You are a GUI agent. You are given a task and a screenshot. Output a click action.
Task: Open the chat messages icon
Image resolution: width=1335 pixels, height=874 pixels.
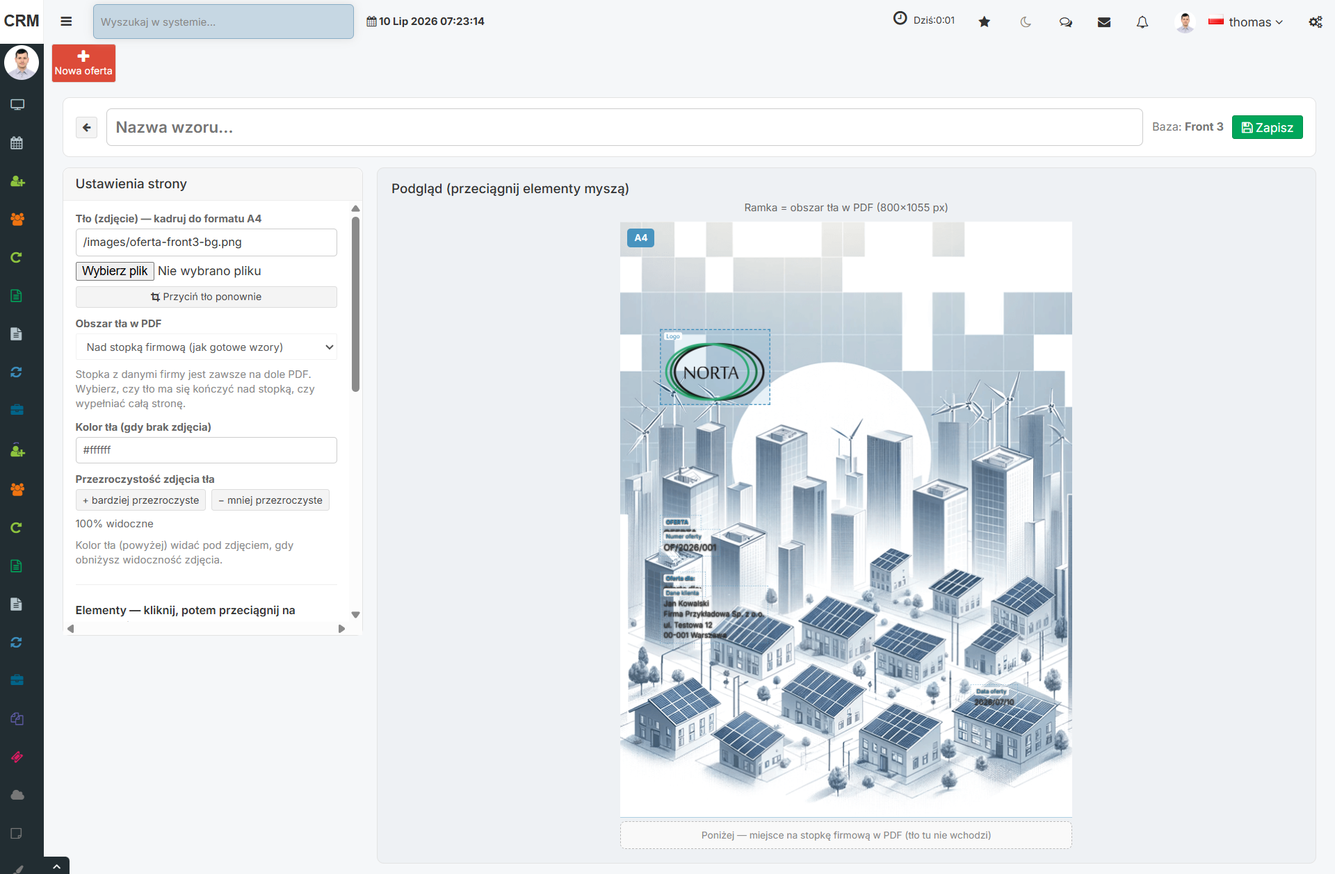tap(1065, 22)
